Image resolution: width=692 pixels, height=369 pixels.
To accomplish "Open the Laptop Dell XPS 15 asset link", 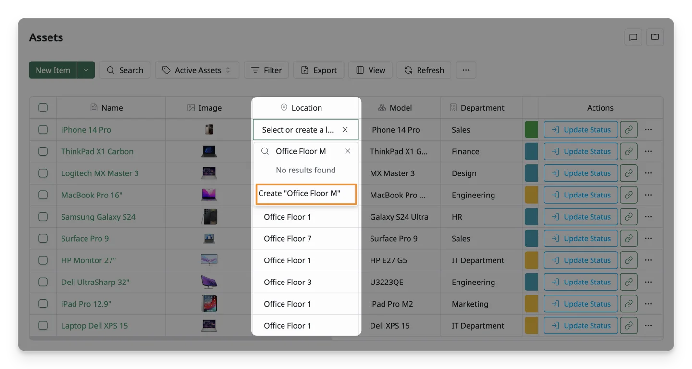I will point(94,326).
